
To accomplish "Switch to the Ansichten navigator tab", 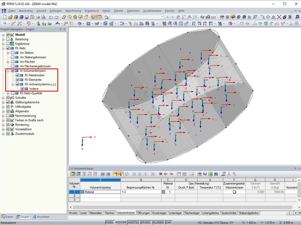I will 41,217.
